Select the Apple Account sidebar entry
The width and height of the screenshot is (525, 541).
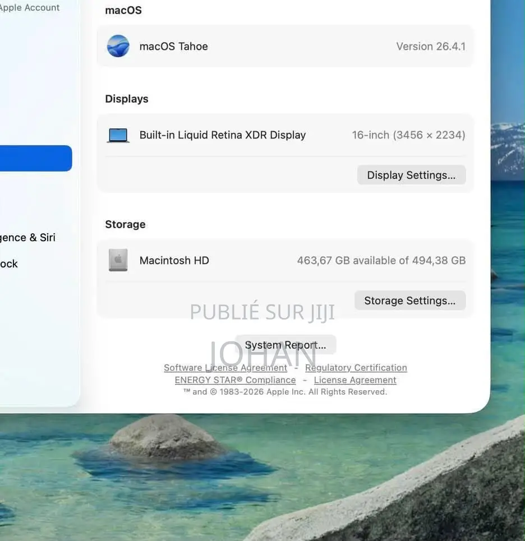[30, 7]
